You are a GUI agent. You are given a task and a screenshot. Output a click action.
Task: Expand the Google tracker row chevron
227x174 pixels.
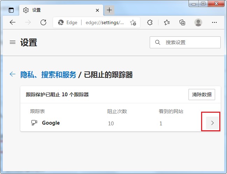tap(212, 123)
